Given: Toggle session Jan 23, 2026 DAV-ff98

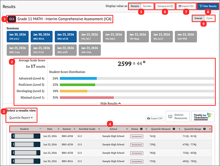Looking at the screenshot, I should tap(186, 36).
